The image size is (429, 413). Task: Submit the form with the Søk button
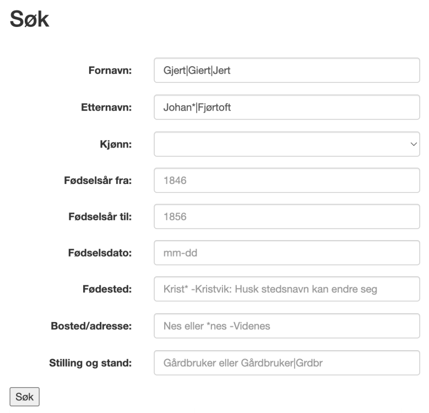click(25, 397)
